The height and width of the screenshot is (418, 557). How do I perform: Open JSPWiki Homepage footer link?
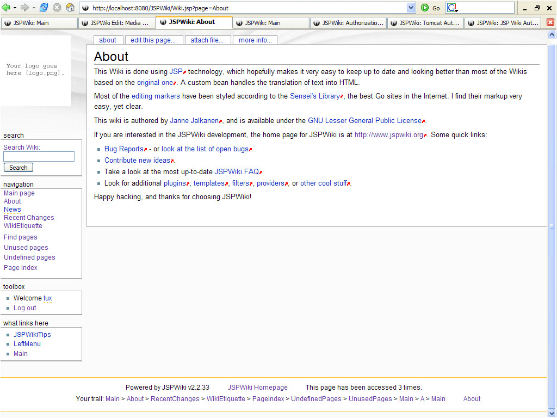257,388
